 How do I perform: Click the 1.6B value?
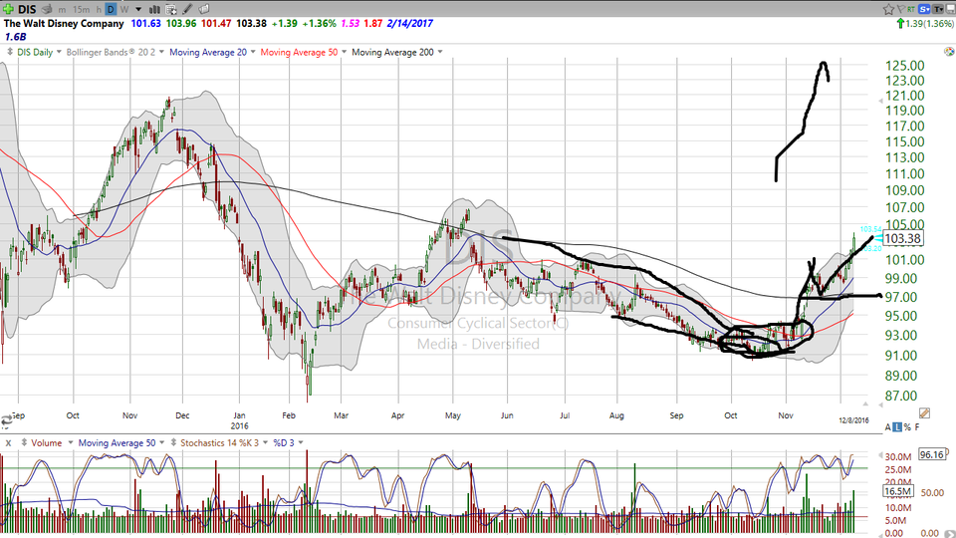click(x=15, y=37)
